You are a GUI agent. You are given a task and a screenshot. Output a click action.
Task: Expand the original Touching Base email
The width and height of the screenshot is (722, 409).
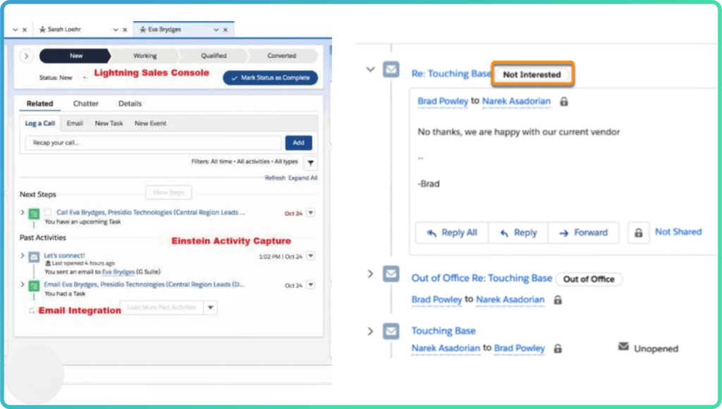[x=371, y=332]
